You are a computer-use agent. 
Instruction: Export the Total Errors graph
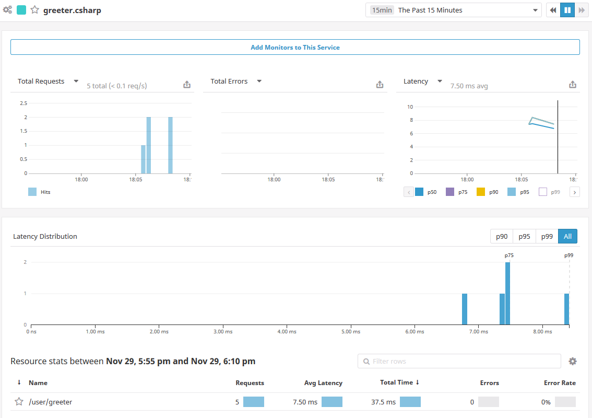(380, 84)
